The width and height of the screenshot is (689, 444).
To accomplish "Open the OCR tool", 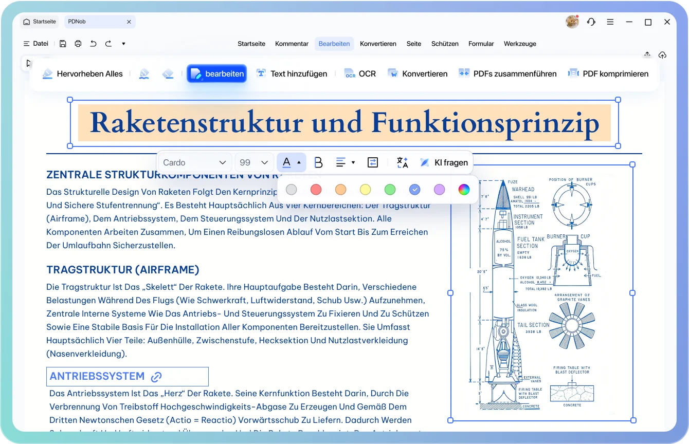I will [360, 73].
